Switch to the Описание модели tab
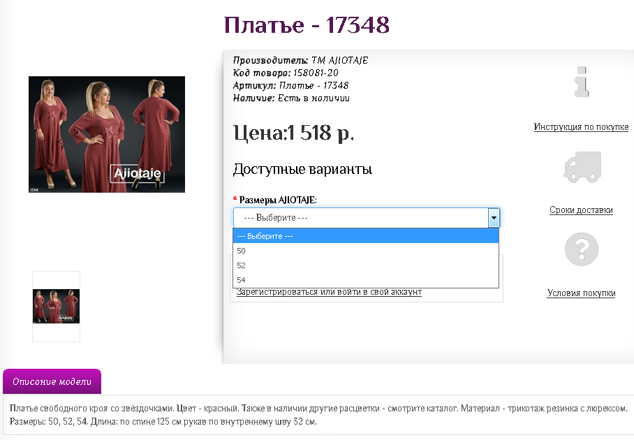The width and height of the screenshot is (634, 440). (52, 381)
